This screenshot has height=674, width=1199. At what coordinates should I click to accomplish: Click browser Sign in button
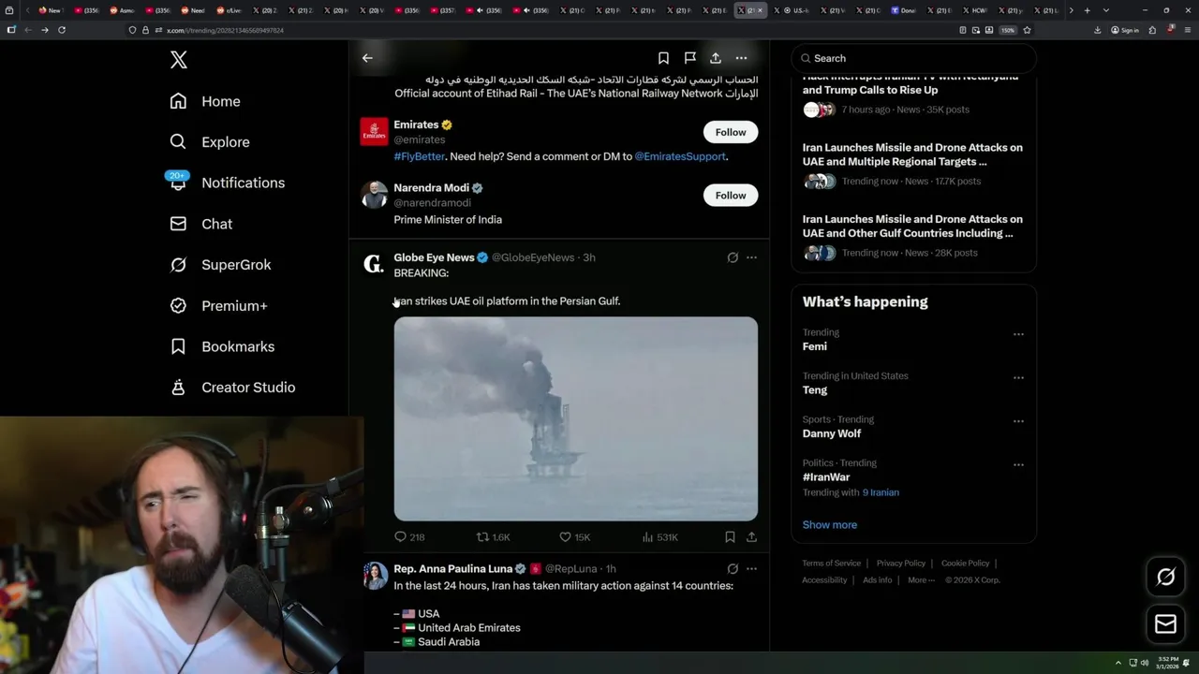(1125, 30)
